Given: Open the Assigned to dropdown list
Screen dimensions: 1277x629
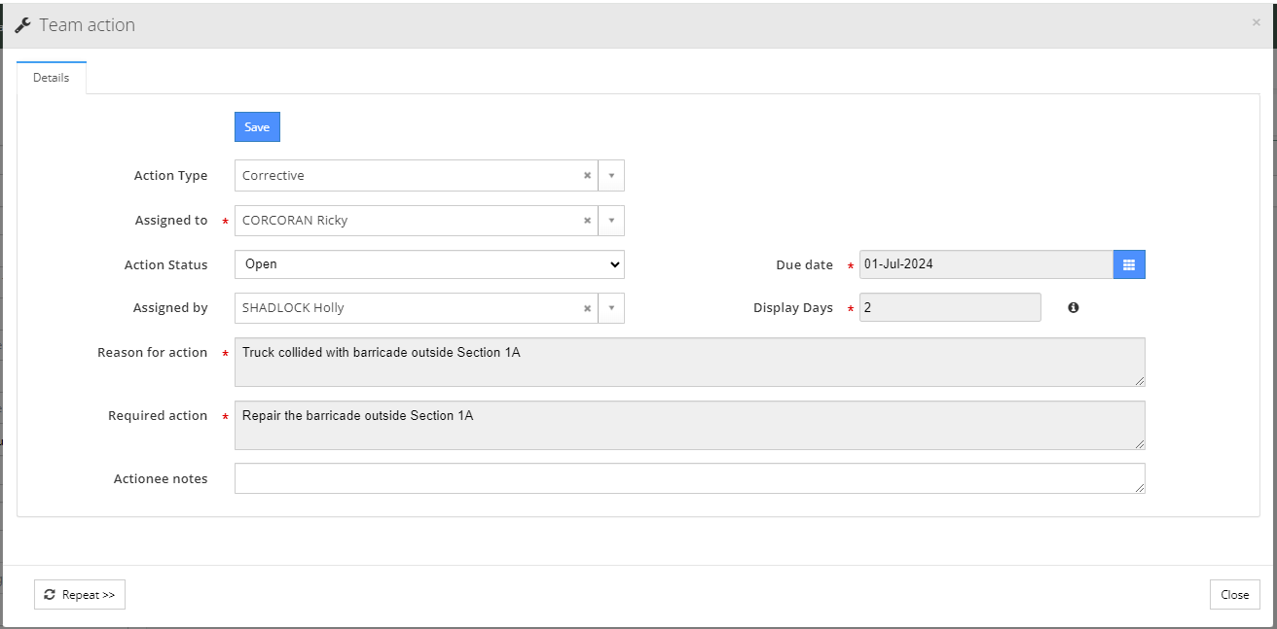Looking at the screenshot, I should pos(611,220).
